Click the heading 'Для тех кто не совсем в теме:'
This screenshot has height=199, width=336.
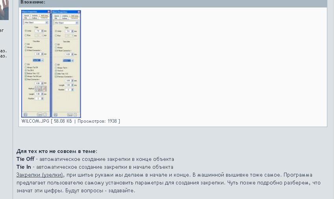tap(57, 151)
